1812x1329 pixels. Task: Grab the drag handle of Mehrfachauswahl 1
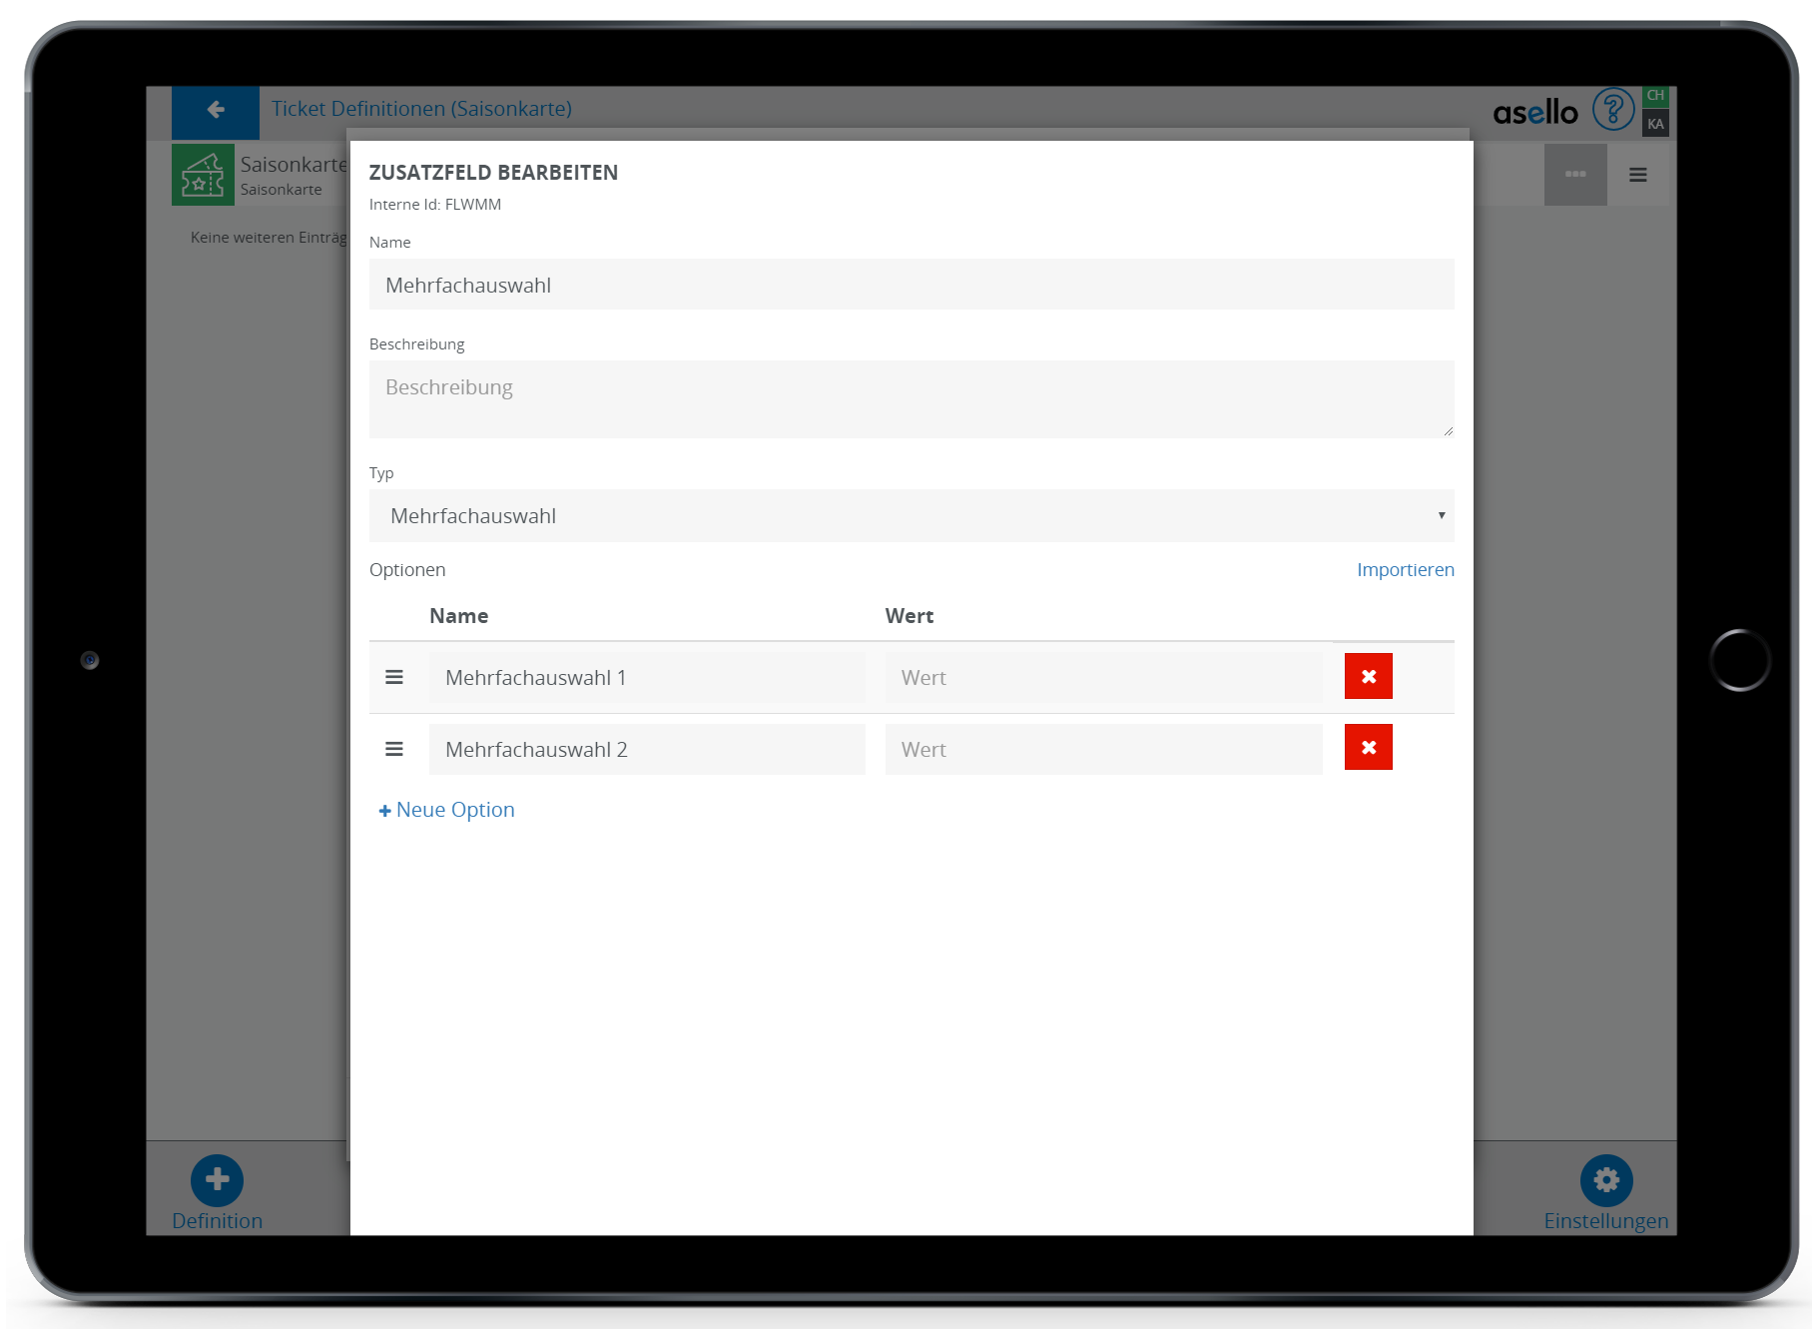click(394, 677)
